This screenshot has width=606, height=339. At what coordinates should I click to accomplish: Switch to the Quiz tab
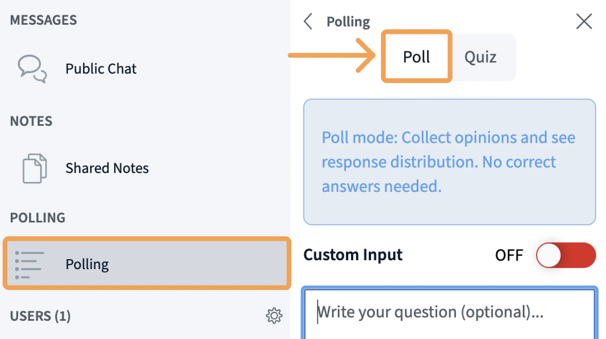pyautogui.click(x=480, y=57)
